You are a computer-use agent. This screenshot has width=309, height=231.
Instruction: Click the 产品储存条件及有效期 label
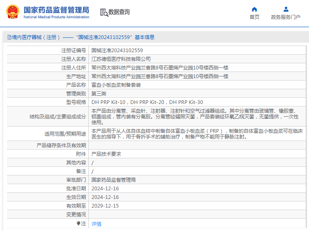pos(61,146)
